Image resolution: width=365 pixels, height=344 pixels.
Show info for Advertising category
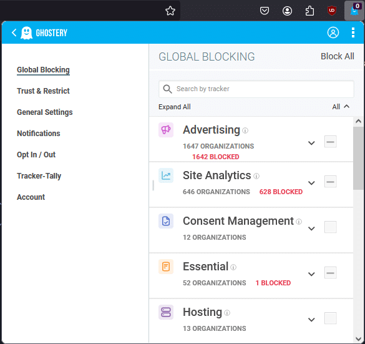pos(245,130)
